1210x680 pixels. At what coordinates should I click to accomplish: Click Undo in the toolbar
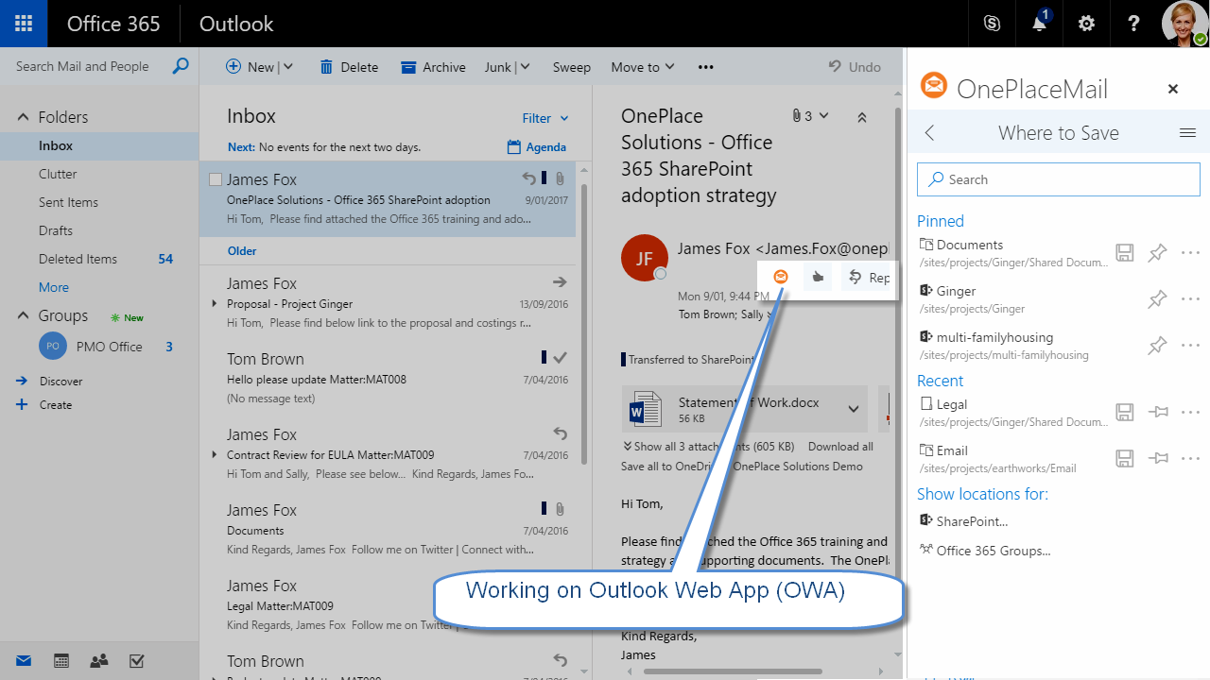click(855, 67)
